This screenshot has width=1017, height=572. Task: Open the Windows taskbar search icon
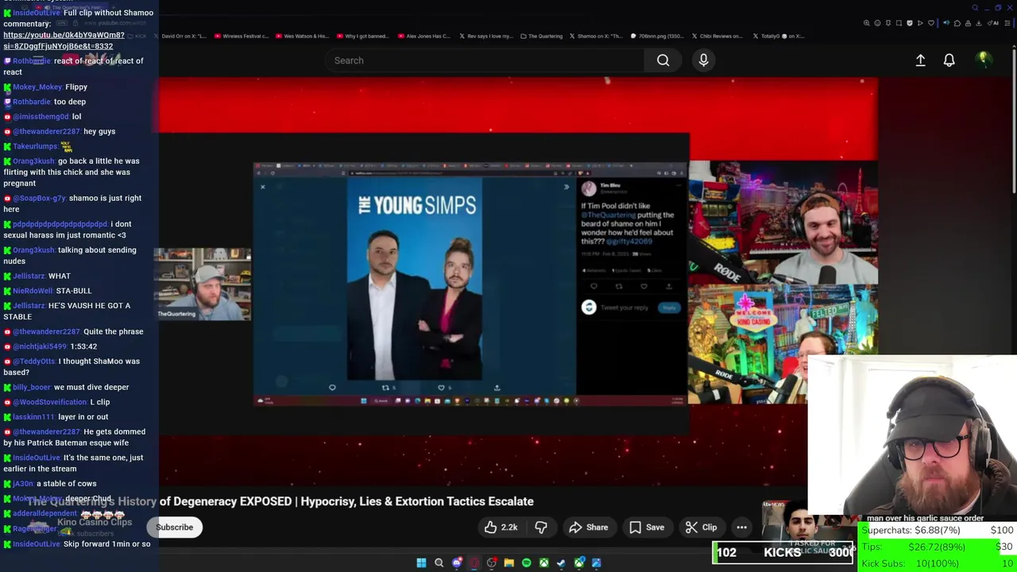(x=439, y=562)
